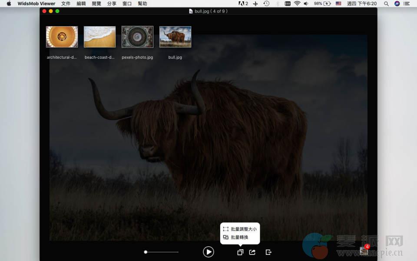Choose 批量轉換 from the popup
This screenshot has width=417, height=261.
pyautogui.click(x=236, y=237)
